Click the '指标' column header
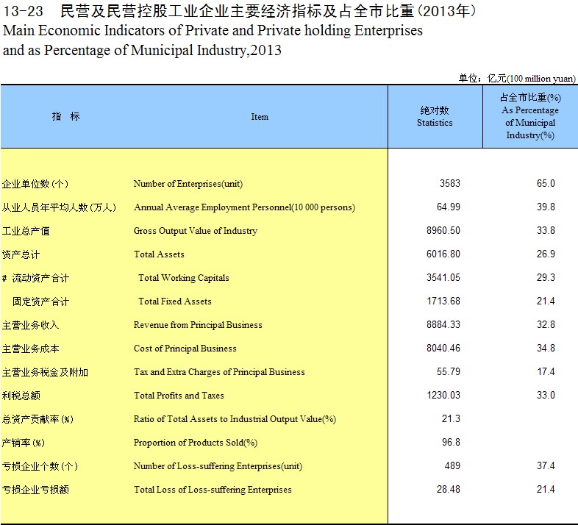578x525 pixels. pyautogui.click(x=65, y=117)
